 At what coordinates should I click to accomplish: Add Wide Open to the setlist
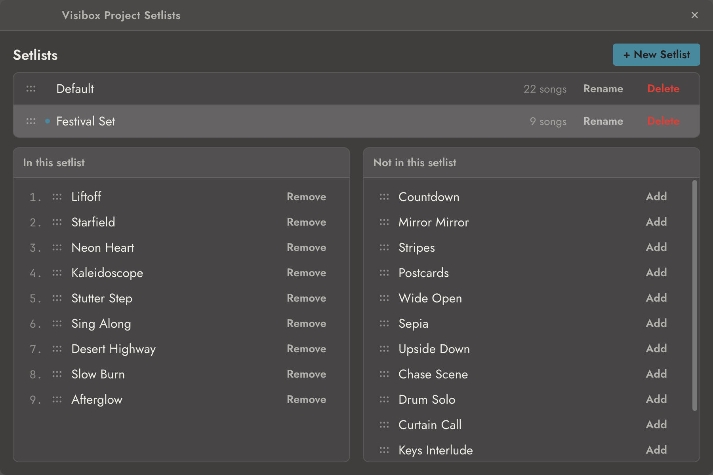point(656,298)
